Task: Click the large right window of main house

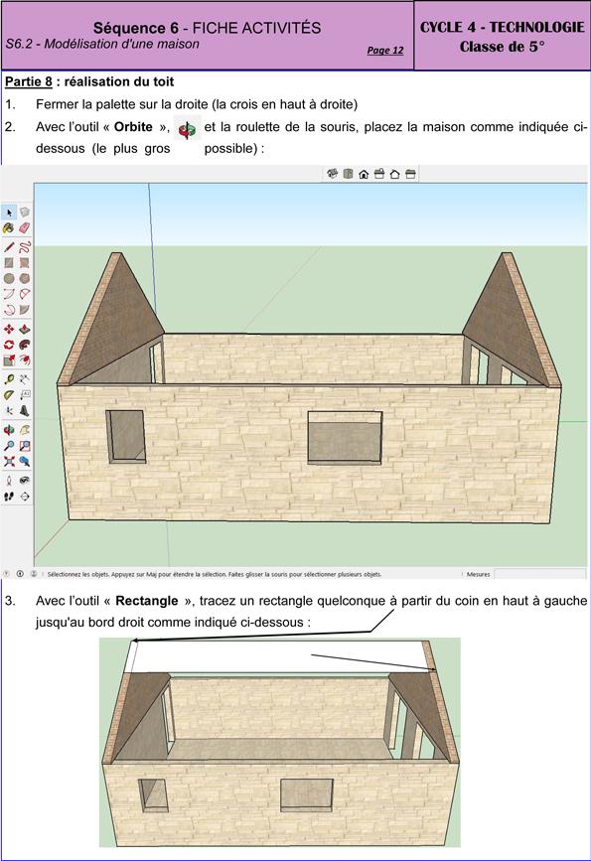Action: pos(345,438)
